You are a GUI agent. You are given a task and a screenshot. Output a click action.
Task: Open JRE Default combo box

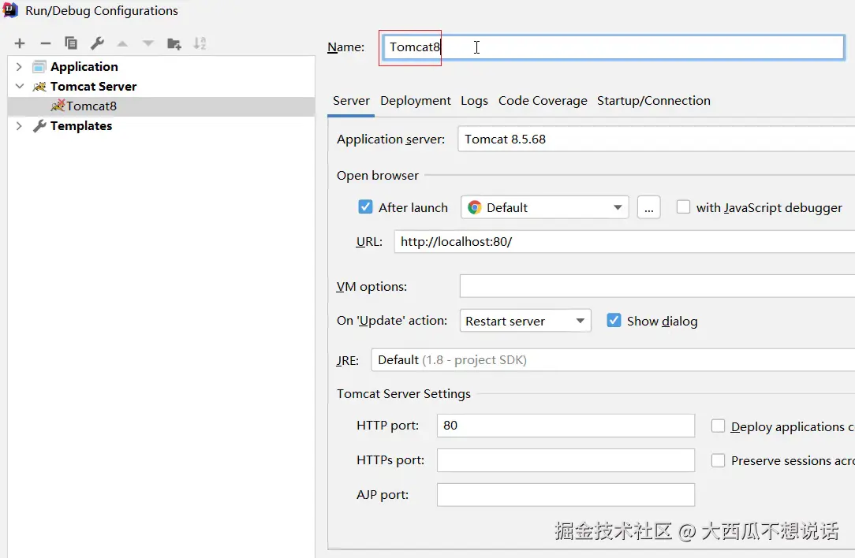click(613, 360)
